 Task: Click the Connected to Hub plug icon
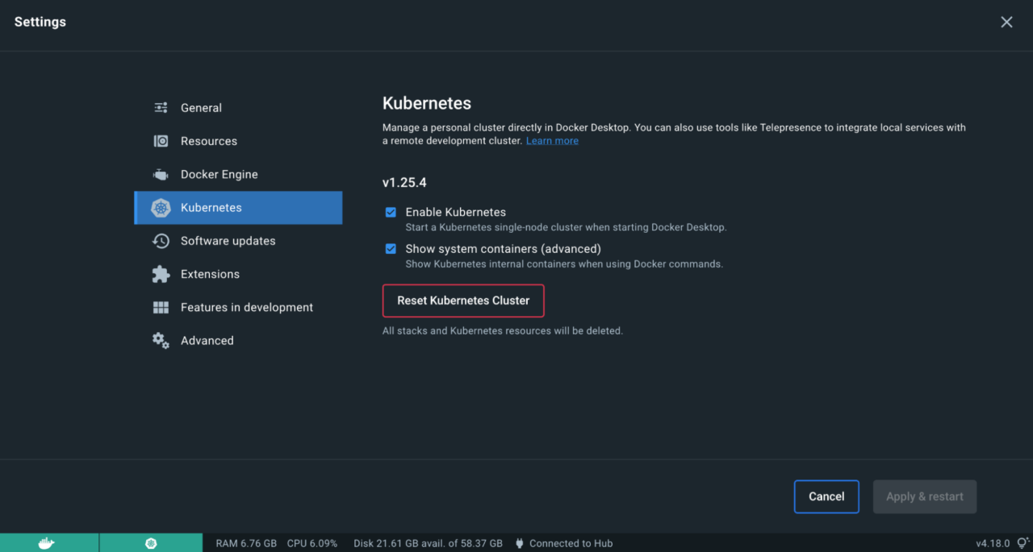click(519, 542)
